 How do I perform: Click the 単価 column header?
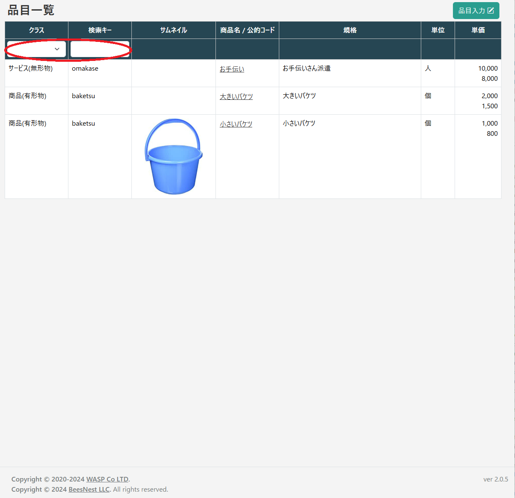tap(478, 30)
